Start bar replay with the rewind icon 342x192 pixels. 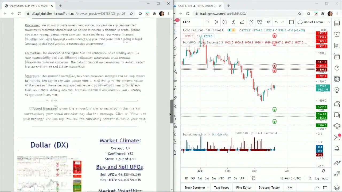269,22
